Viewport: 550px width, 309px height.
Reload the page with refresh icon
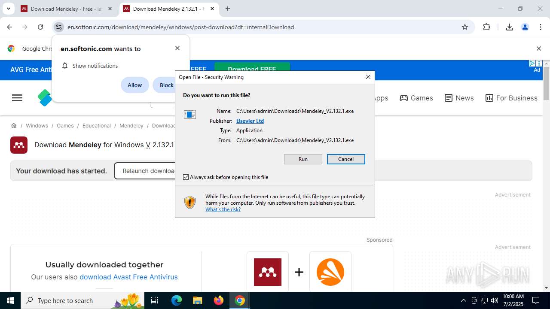click(x=40, y=27)
